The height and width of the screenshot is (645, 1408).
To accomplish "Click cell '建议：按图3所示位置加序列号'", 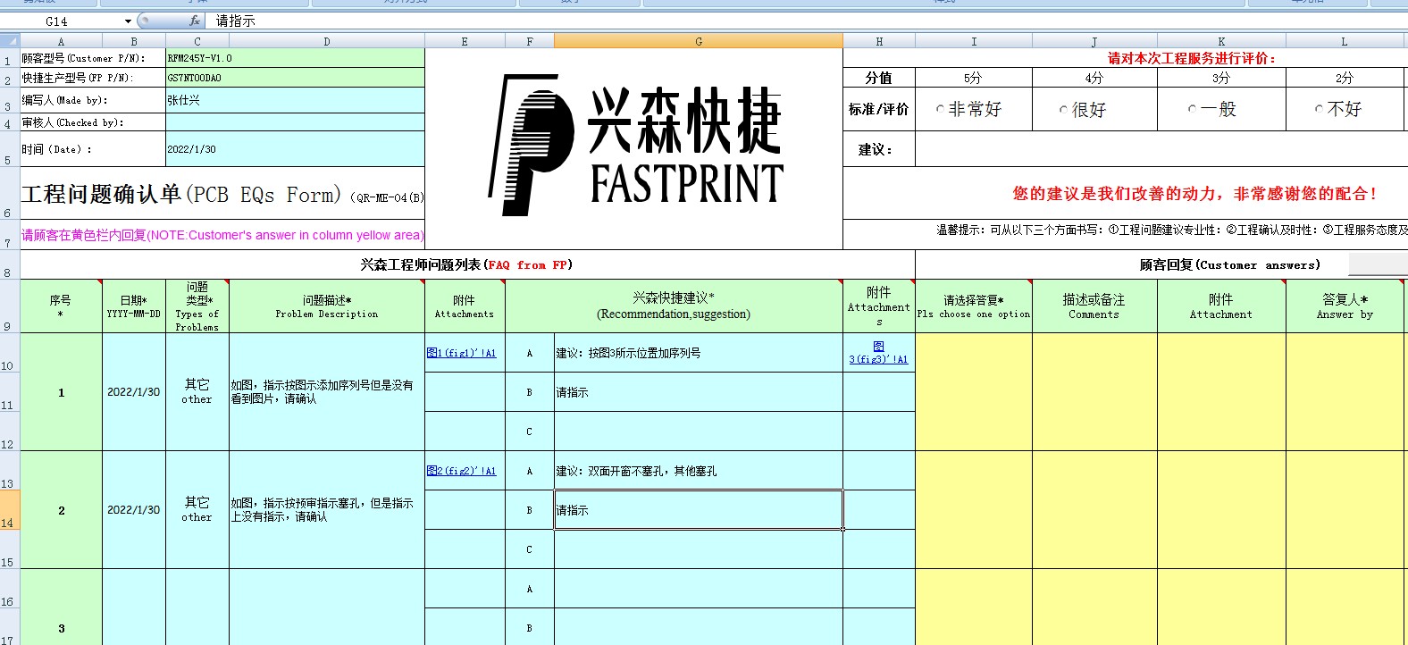I will [x=699, y=353].
